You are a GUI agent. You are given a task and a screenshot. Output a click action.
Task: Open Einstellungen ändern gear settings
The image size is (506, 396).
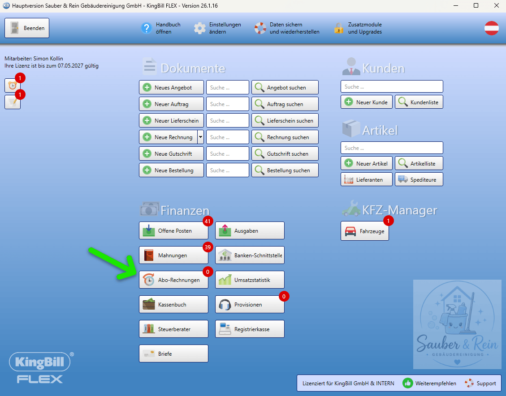(217, 28)
